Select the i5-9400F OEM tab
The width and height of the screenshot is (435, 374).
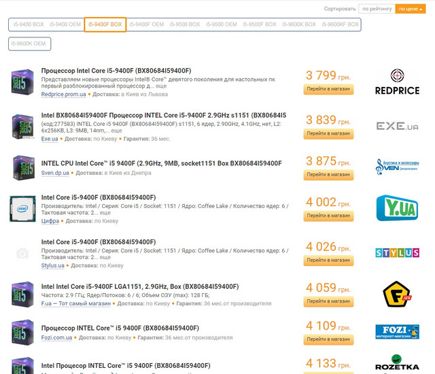[147, 24]
